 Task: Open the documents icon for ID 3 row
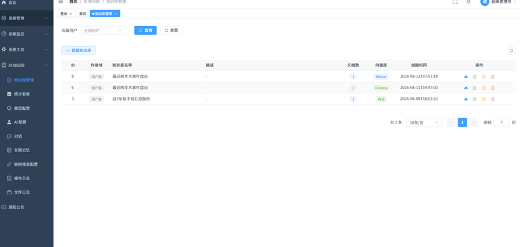pos(474,99)
